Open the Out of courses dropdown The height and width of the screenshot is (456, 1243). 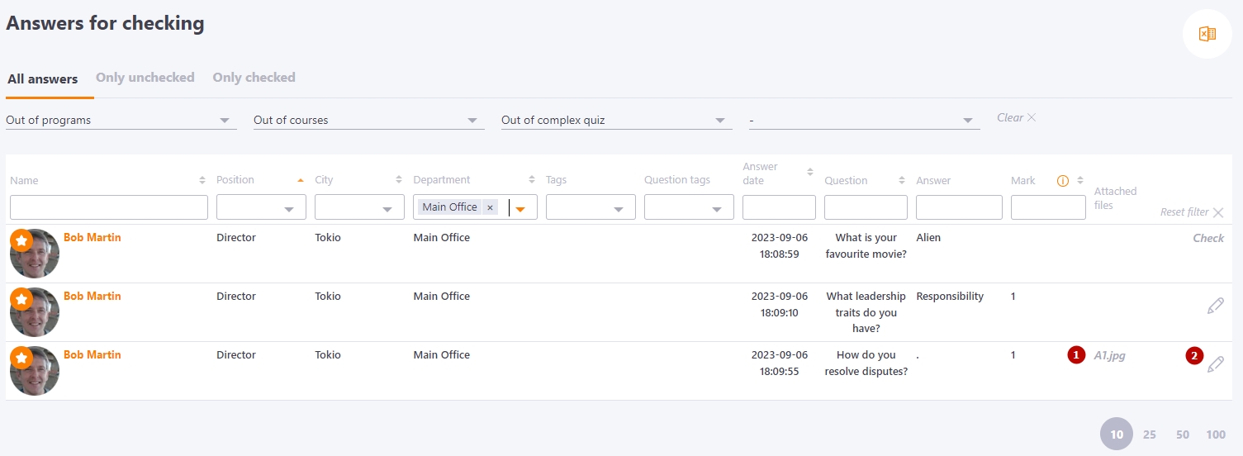tap(369, 121)
